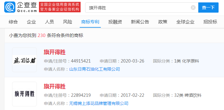Open the 风险 tab
Image resolution: width=224 pixels, height=110 pixels.
click(x=67, y=22)
